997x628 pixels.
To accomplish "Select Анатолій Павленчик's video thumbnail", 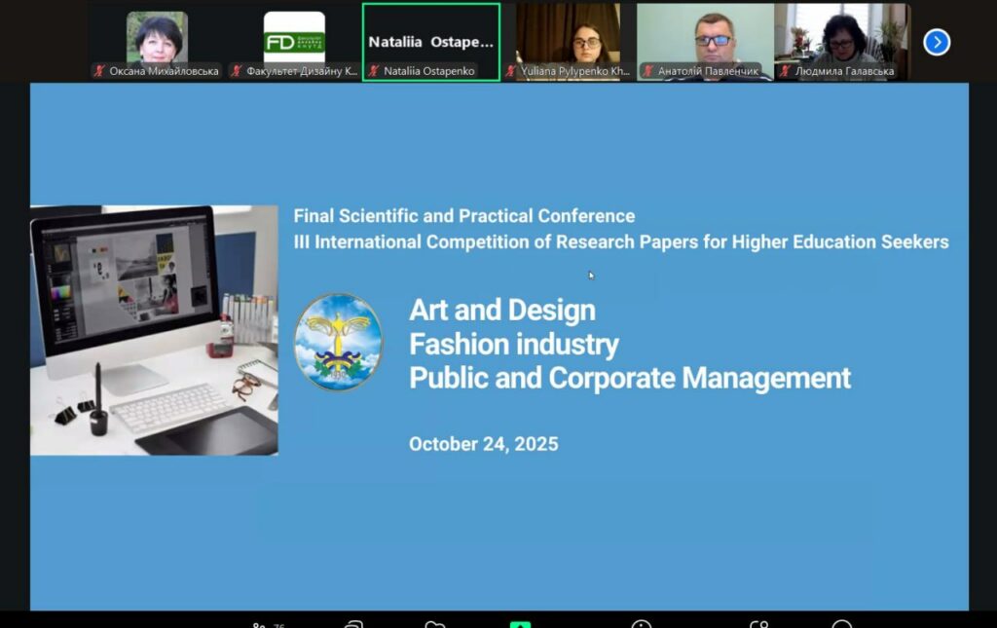I will (x=705, y=35).
